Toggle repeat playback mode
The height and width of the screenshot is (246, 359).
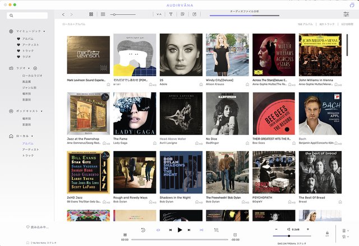(x=158, y=230)
